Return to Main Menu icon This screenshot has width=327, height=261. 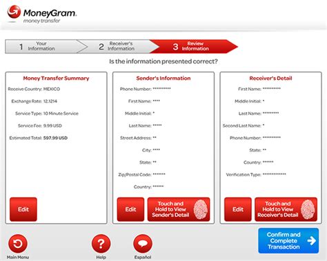(x=18, y=244)
